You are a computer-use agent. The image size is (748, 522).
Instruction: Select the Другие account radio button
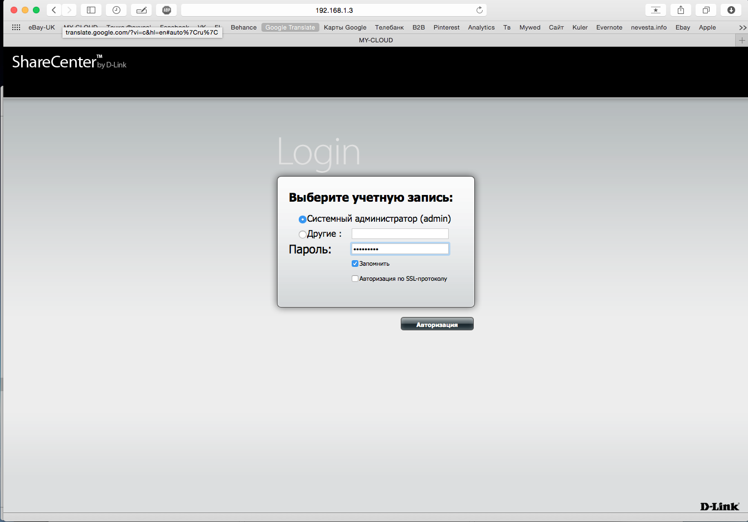(x=303, y=235)
